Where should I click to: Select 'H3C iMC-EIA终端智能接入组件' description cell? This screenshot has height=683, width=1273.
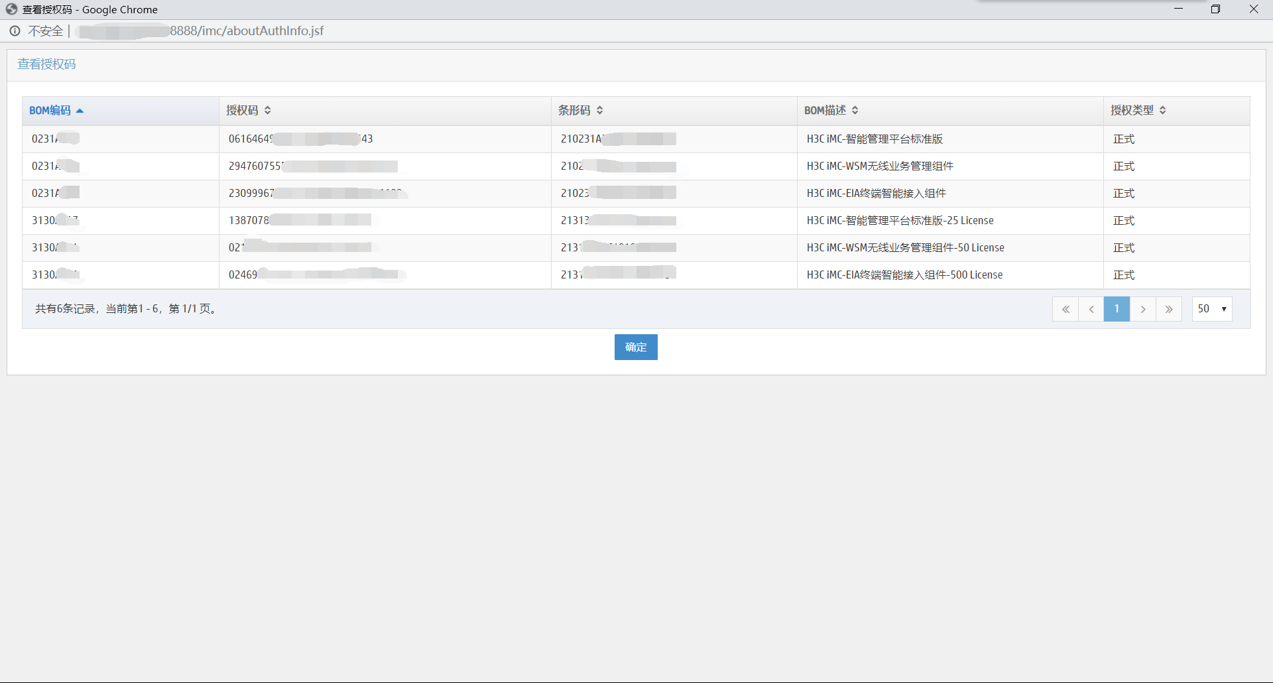[877, 194]
